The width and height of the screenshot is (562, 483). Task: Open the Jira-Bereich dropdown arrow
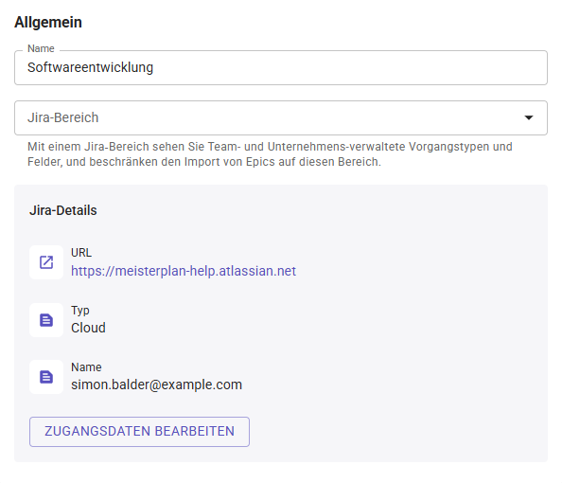click(529, 117)
